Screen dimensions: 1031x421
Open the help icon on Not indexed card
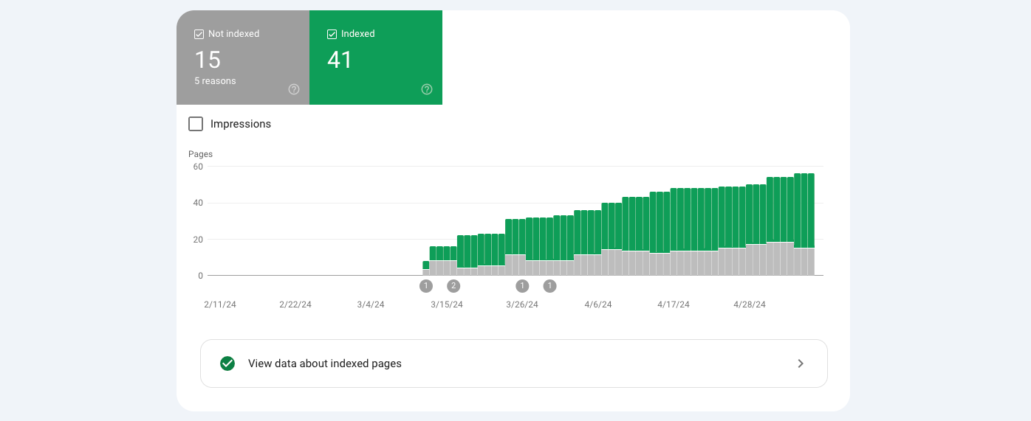pyautogui.click(x=294, y=89)
